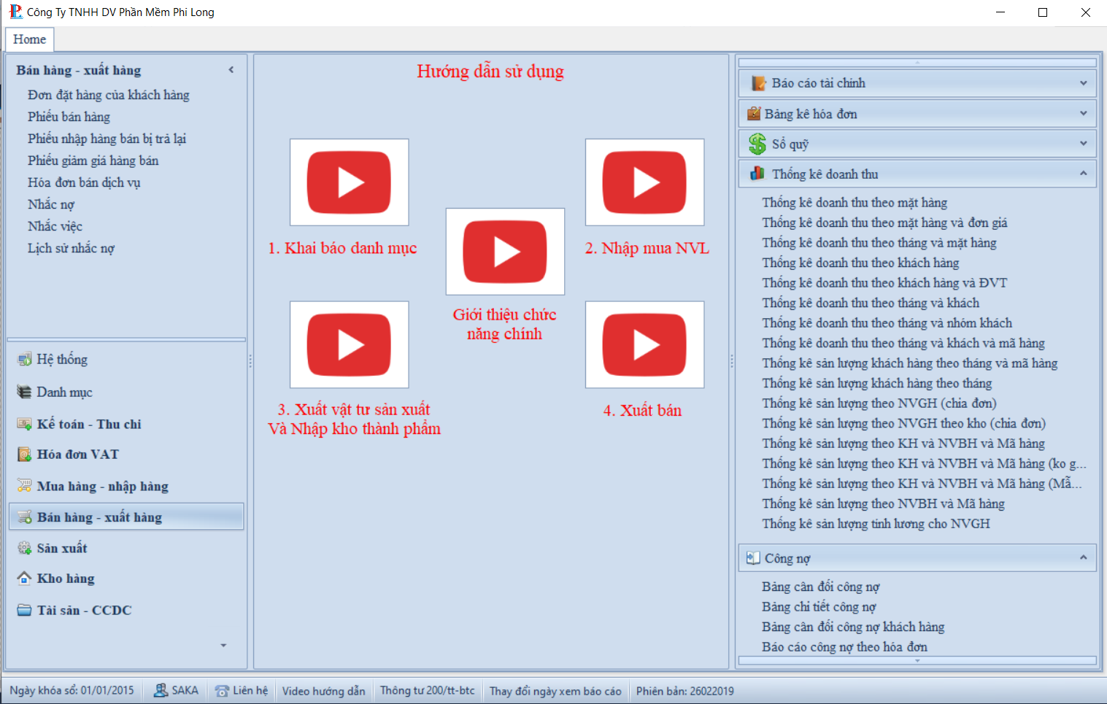This screenshot has height=704, width=1107.
Task: Open Đơn đặt hàng của khách hàng
Action: coord(109,95)
